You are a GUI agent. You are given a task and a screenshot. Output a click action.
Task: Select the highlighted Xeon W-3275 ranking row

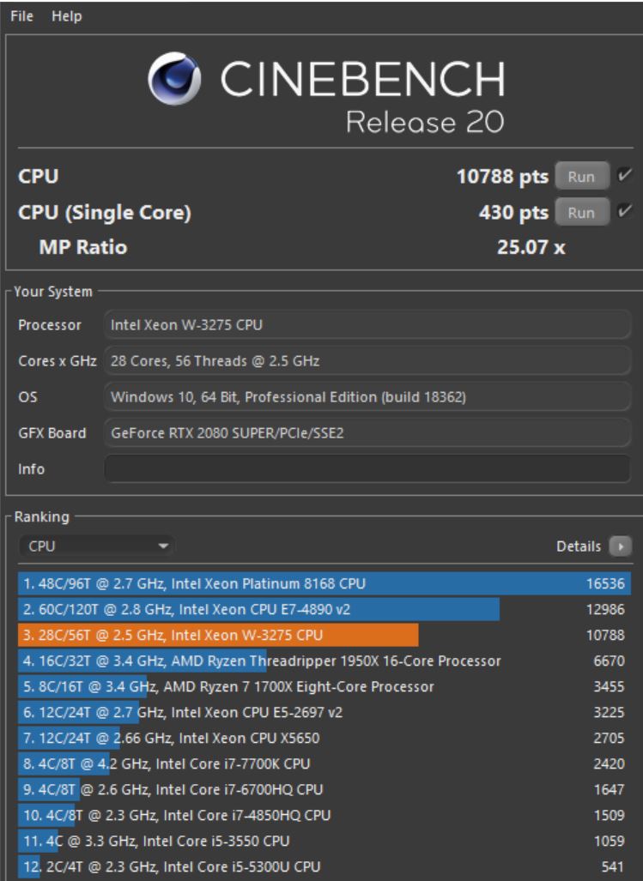pos(324,636)
